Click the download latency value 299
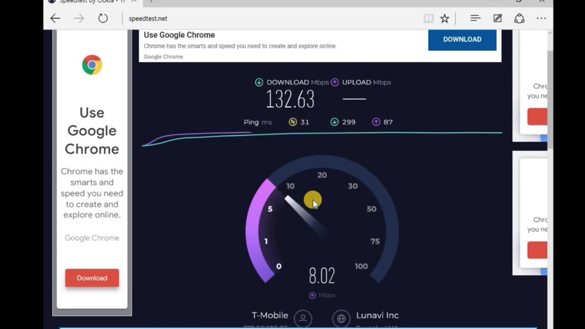Screen dimensions: 585x329 349,122
